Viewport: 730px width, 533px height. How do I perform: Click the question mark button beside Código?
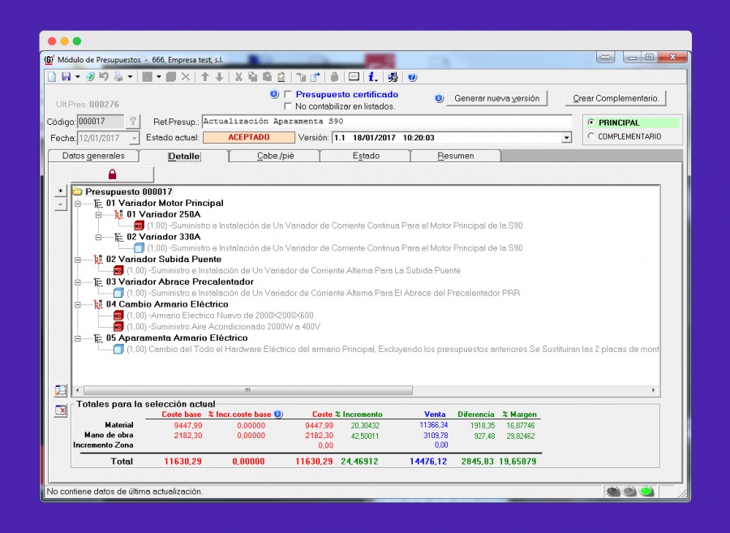(x=133, y=122)
